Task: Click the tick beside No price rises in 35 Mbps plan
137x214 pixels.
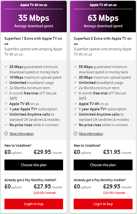Action: (6, 125)
